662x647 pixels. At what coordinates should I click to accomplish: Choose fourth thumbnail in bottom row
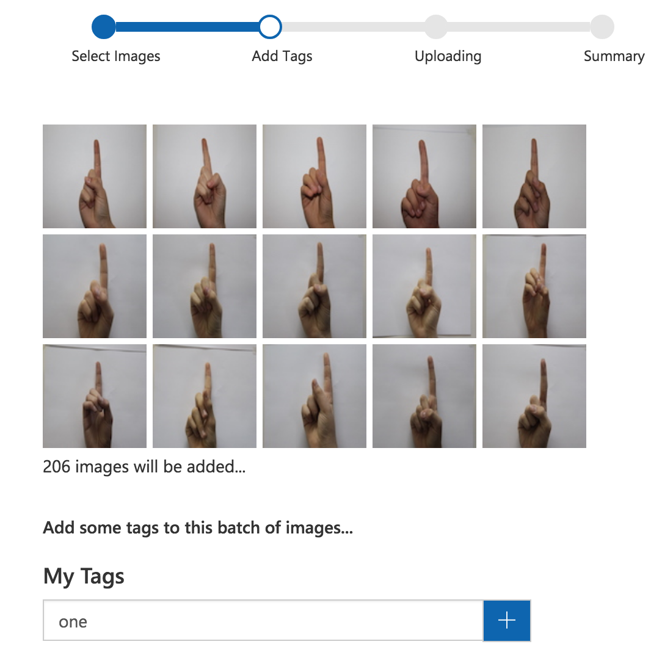(x=424, y=396)
